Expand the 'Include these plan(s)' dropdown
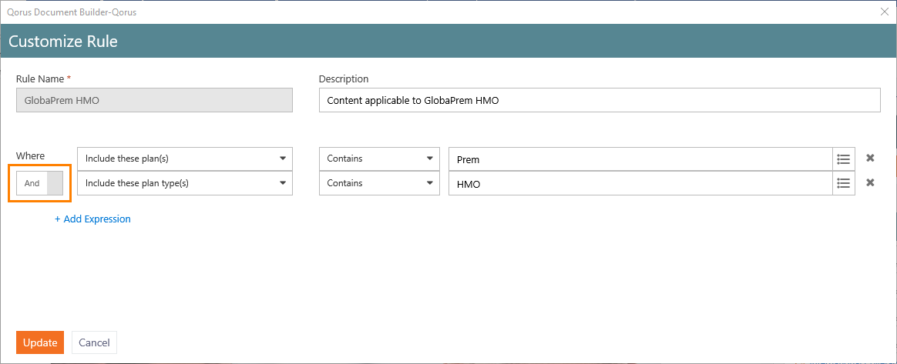The height and width of the screenshot is (364, 897). coord(185,159)
